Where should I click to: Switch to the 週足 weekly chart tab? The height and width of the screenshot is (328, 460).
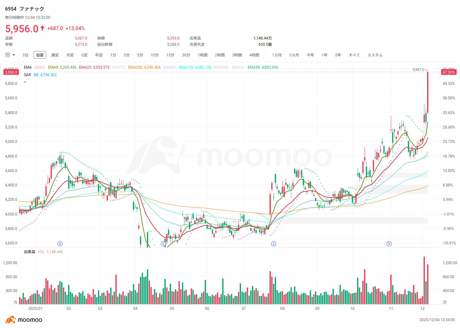(x=55, y=55)
